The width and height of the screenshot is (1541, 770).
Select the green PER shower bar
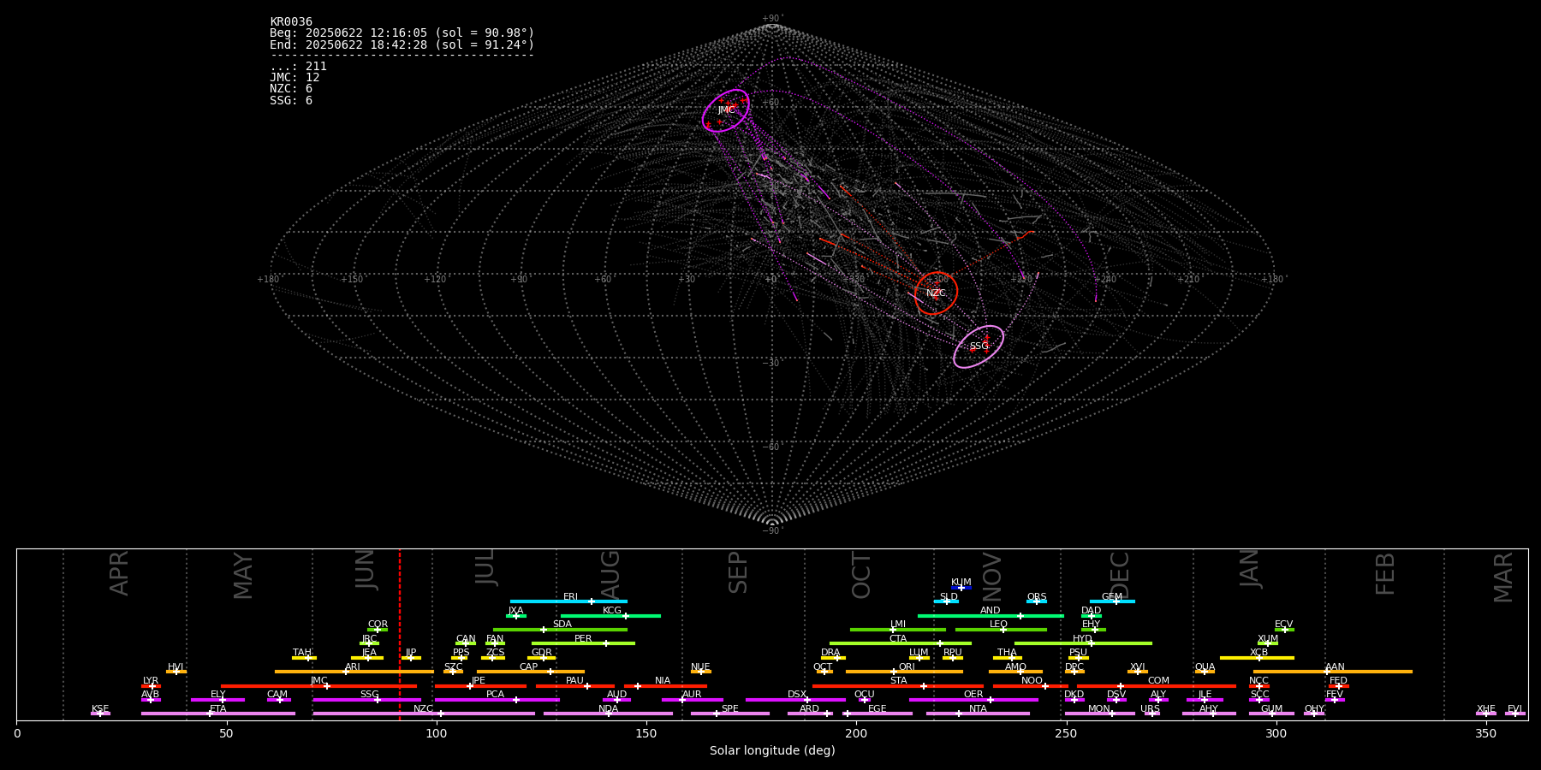(x=583, y=643)
